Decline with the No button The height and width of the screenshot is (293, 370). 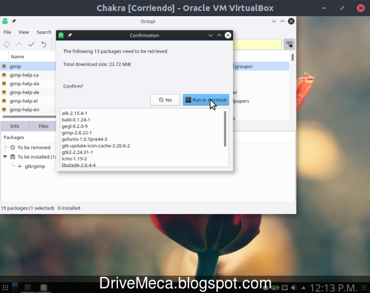pyautogui.click(x=165, y=100)
